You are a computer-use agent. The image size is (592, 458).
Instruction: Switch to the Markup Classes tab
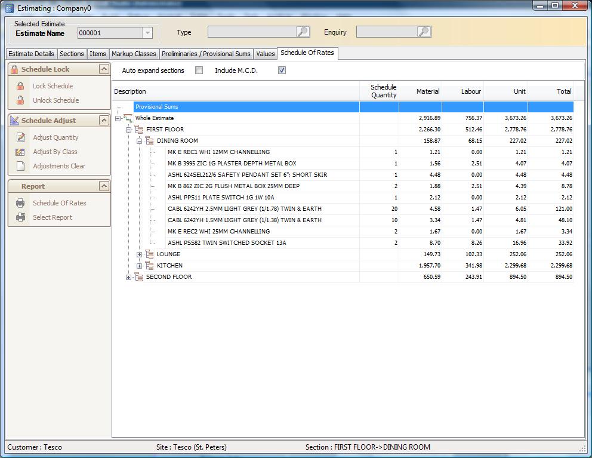(134, 54)
